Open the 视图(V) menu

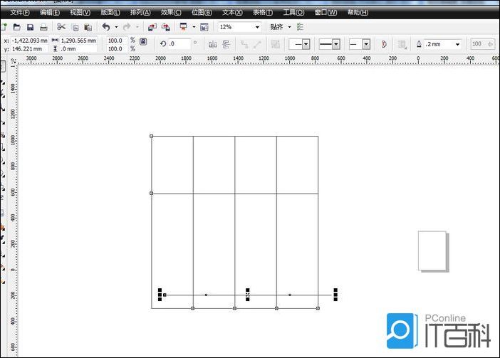[x=80, y=12]
